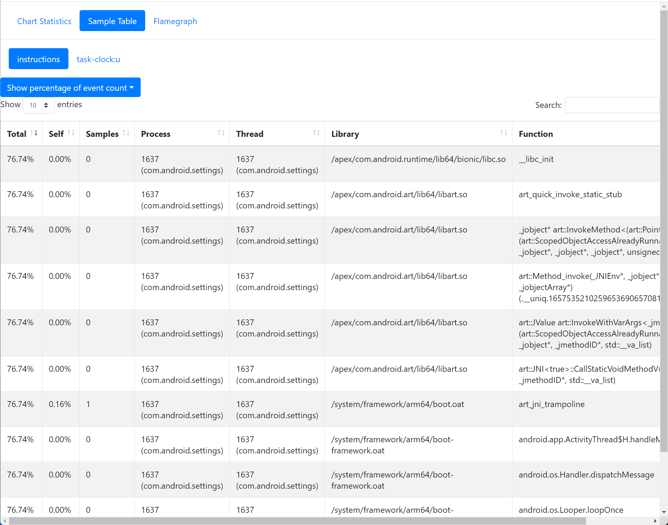Sort by Samples column sort arrows
This screenshot has width=668, height=525.
pyautogui.click(x=126, y=133)
